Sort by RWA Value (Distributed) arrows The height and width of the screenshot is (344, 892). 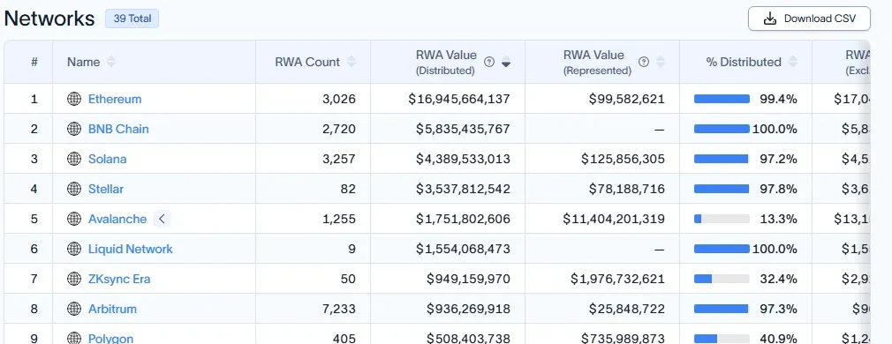(506, 62)
